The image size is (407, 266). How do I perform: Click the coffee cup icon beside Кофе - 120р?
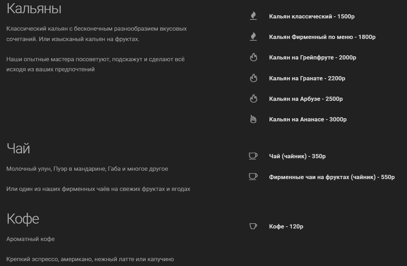(253, 226)
